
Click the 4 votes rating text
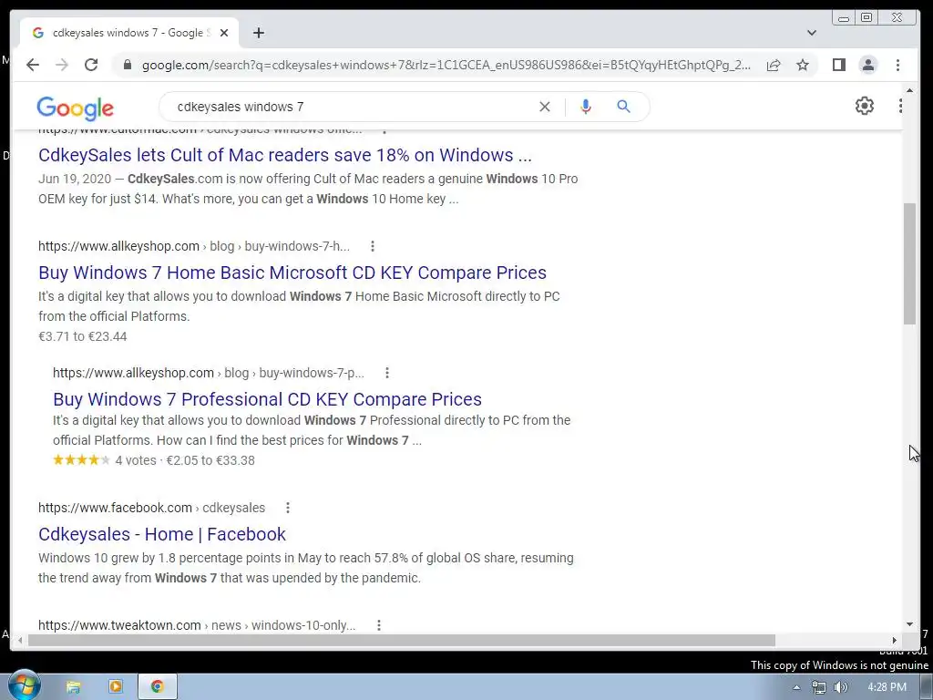tap(136, 460)
